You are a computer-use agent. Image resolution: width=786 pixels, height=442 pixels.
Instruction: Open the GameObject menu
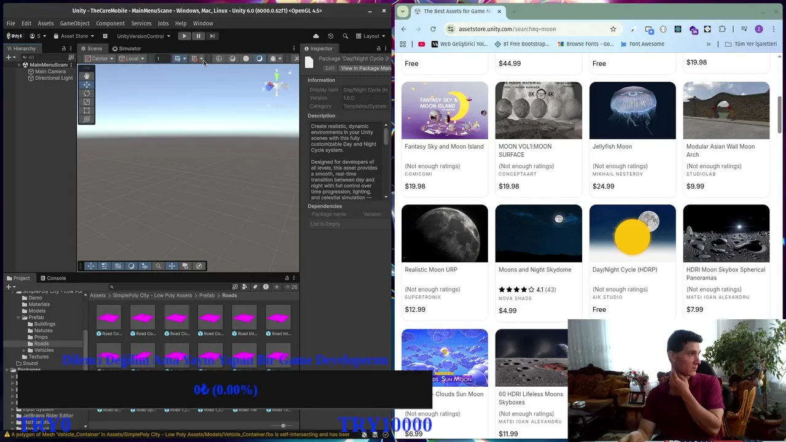(x=75, y=23)
